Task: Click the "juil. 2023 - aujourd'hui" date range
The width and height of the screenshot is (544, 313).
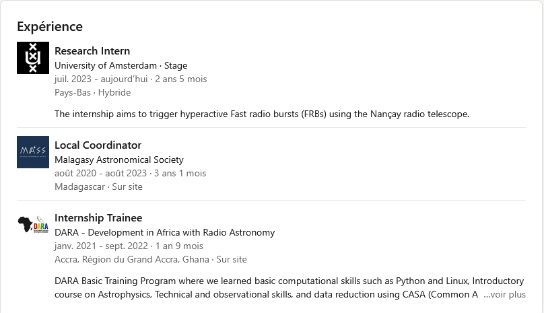Action: pyautogui.click(x=101, y=79)
